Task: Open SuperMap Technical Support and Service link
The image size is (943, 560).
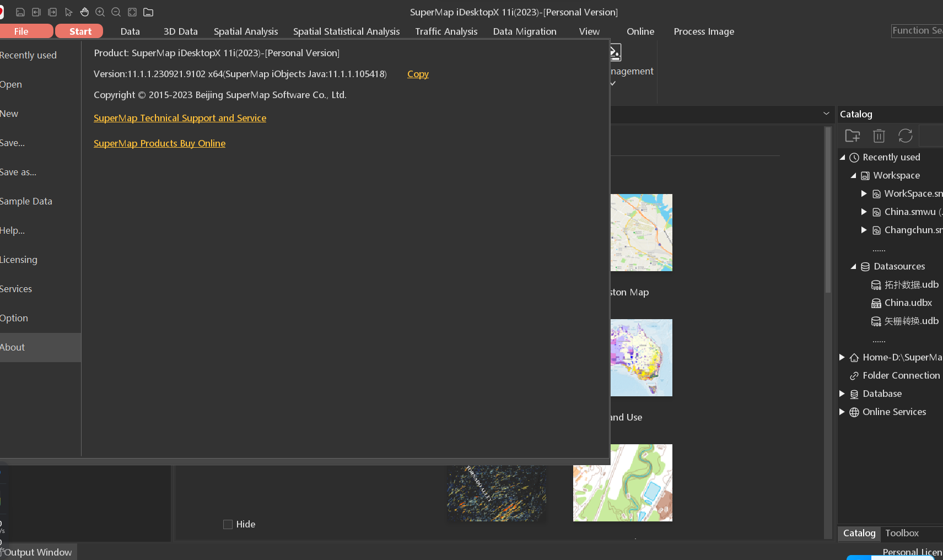Action: (180, 118)
